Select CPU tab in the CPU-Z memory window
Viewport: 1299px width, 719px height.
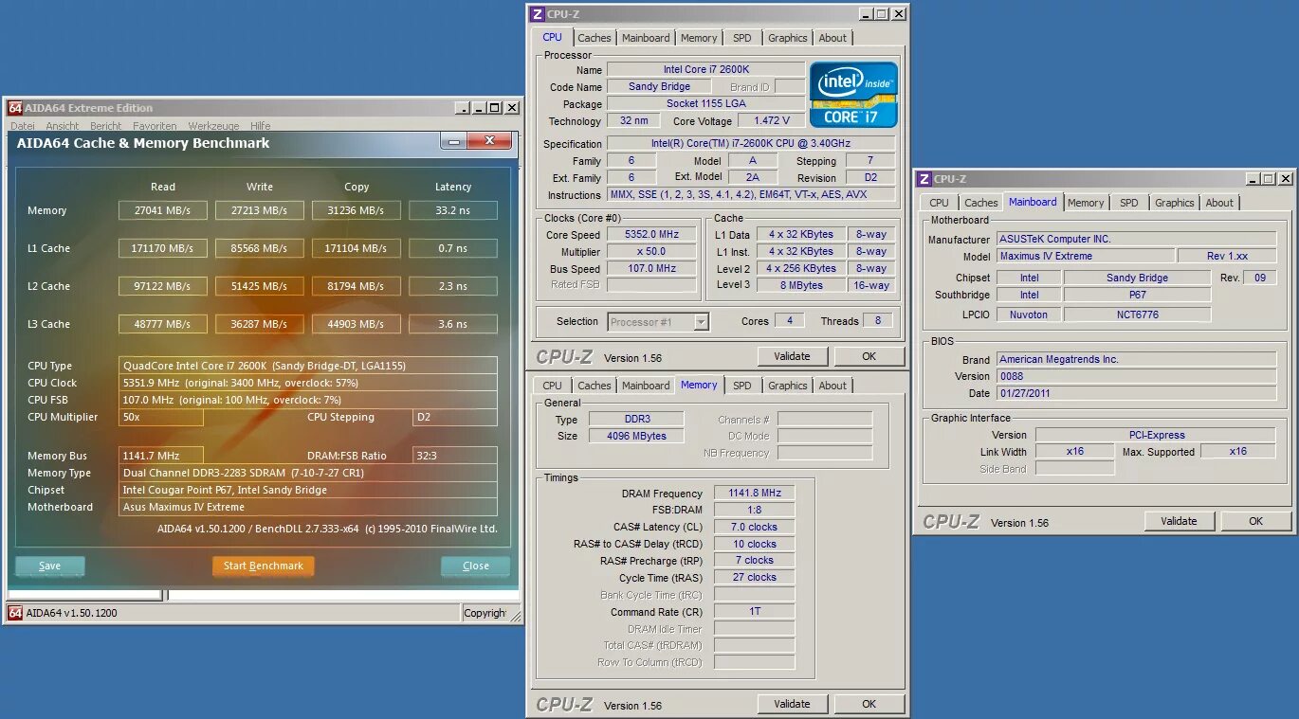pyautogui.click(x=553, y=386)
